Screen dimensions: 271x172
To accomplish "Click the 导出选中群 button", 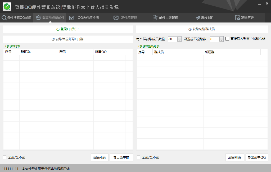I will 121,157.
